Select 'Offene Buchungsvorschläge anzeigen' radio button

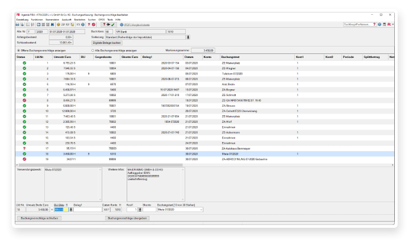[18, 51]
